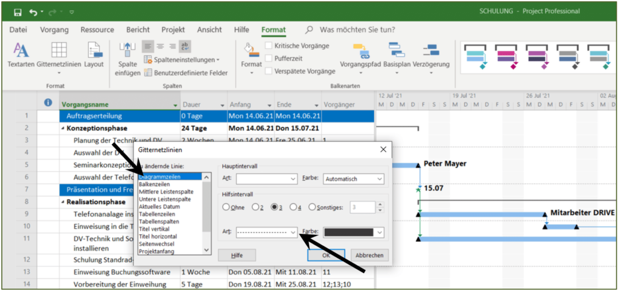Click the OK button in dialog
Screen dimensions: 618x291
click(326, 255)
